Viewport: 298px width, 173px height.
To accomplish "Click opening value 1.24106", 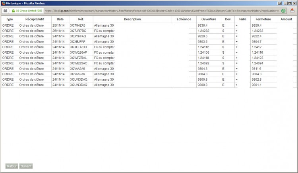I will pyautogui.click(x=203, y=52).
